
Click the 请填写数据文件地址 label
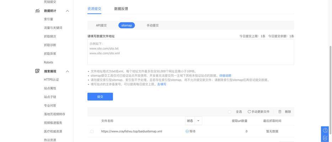click(x=101, y=36)
